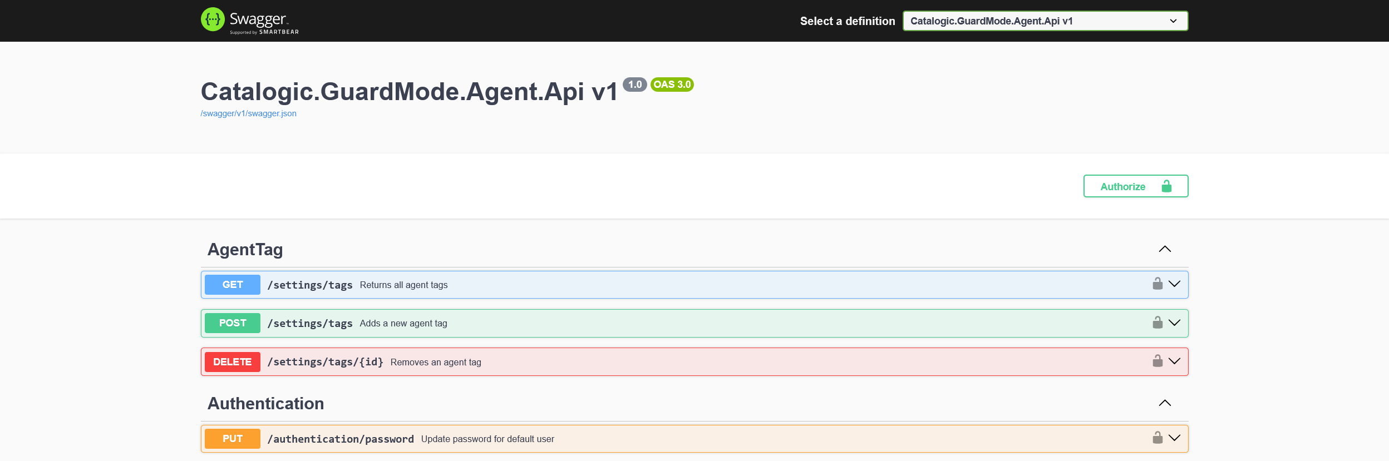Click the lock icon on PUT /authentication/password
The height and width of the screenshot is (461, 1389).
(x=1157, y=438)
